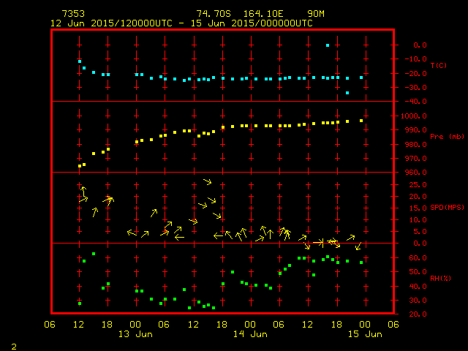Click the 13 Jun date label
Screen dimensions: 468x351
[x=135, y=334]
